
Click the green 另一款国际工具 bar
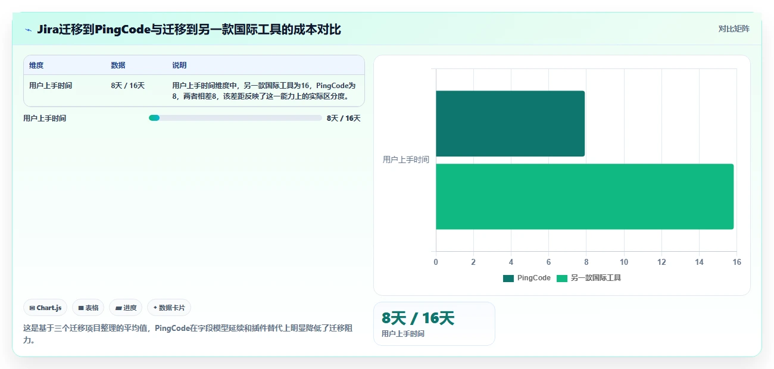(585, 196)
